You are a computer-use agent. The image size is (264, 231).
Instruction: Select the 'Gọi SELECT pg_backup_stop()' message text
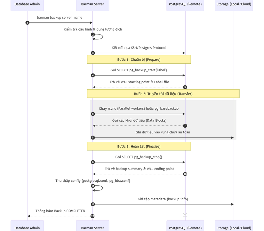coord(139,157)
